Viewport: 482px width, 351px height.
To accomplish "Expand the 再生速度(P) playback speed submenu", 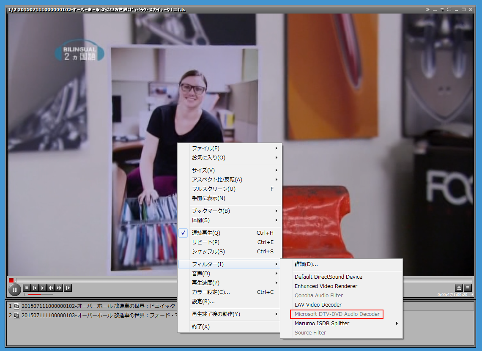I will [205, 283].
